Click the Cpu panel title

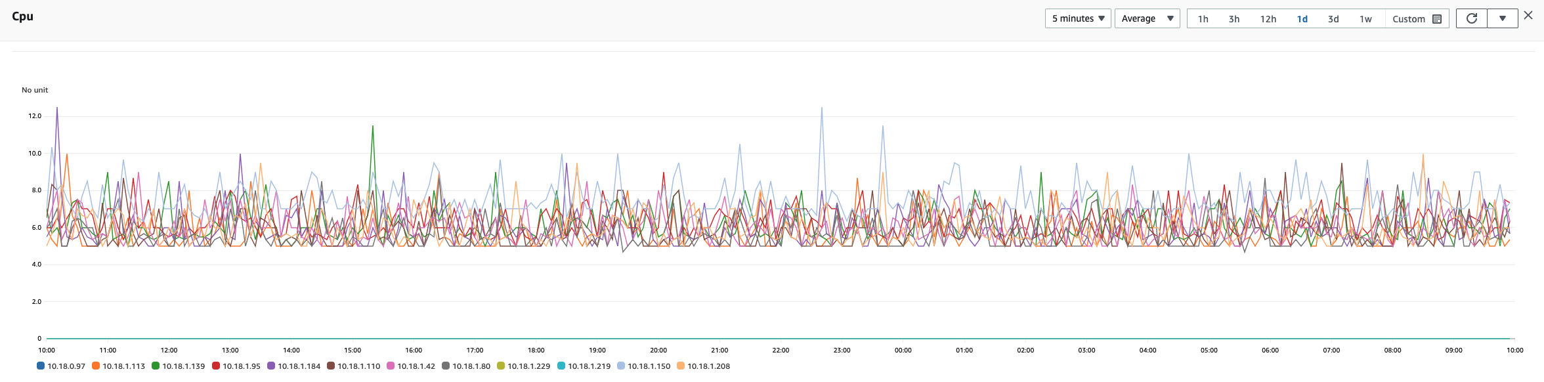pyautogui.click(x=22, y=16)
